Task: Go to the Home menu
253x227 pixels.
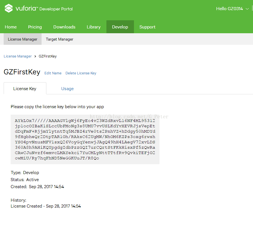Action: pyautogui.click(x=11, y=27)
